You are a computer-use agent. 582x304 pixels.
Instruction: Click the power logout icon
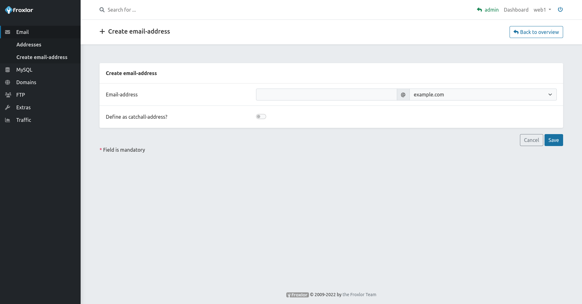[x=560, y=9]
